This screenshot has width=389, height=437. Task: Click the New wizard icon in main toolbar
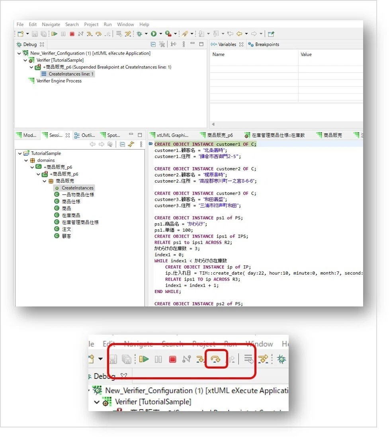21,34
